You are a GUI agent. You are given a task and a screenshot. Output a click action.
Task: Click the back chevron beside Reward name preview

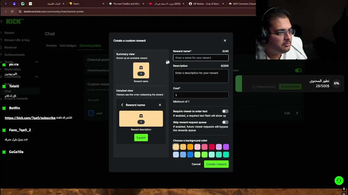122,105
